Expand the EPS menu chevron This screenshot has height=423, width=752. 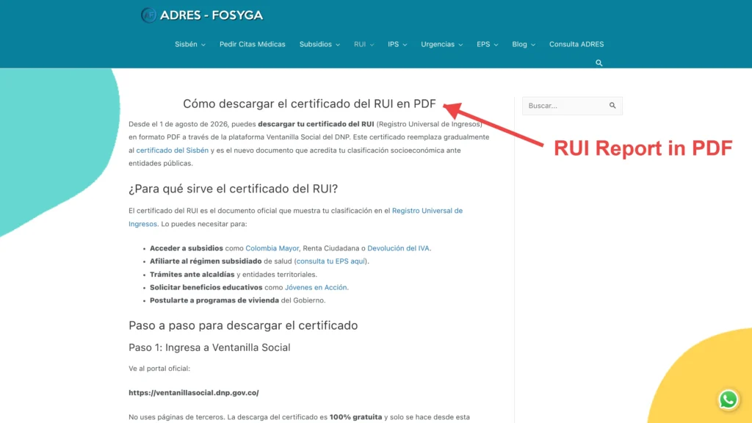pyautogui.click(x=496, y=45)
